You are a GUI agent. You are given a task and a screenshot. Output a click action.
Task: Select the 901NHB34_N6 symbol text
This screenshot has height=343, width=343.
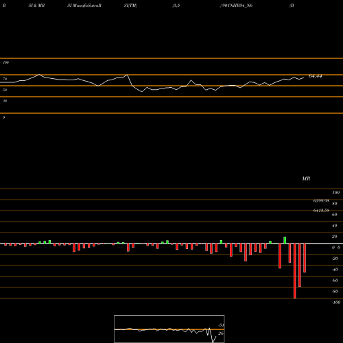[x=237, y=5]
